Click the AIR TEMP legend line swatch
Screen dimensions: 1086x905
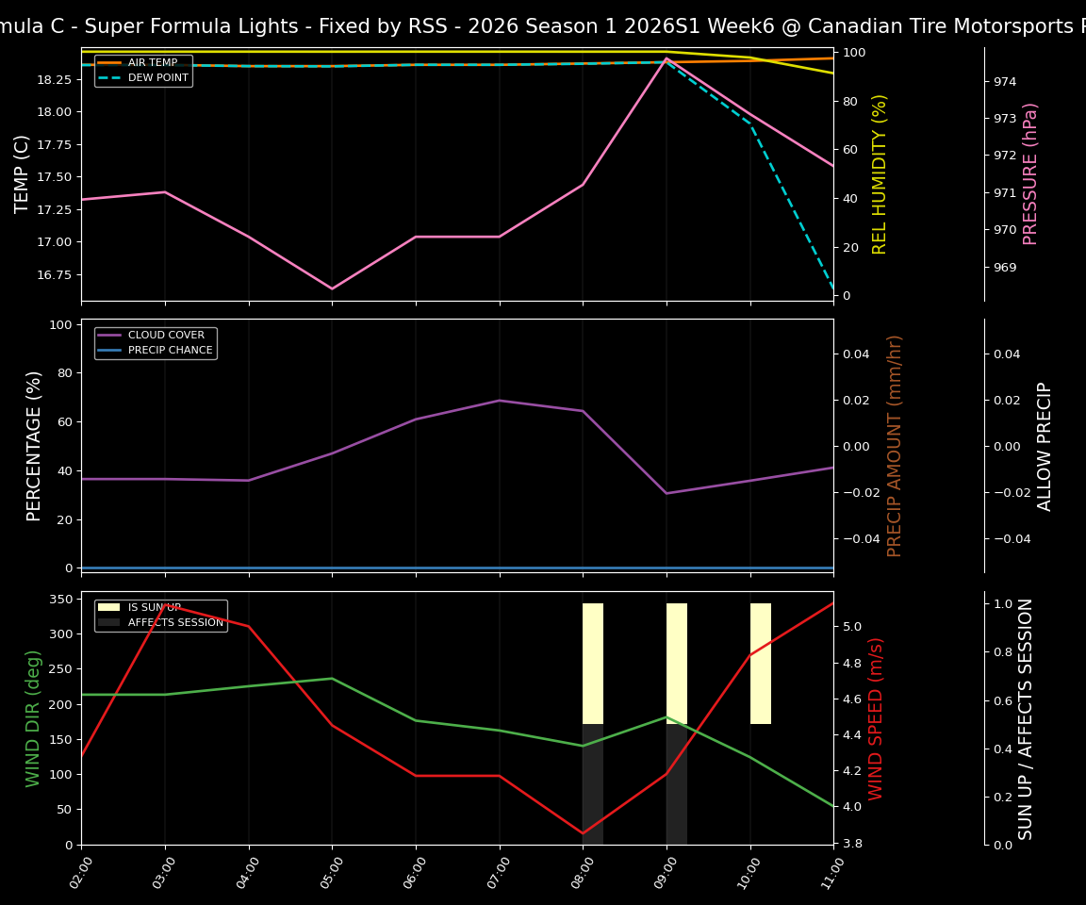(x=108, y=61)
